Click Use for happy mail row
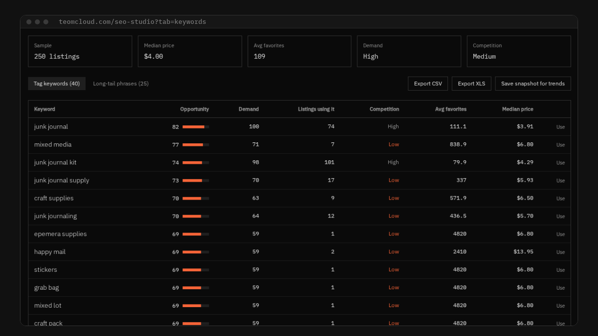This screenshot has height=336, width=598. [x=561, y=252]
